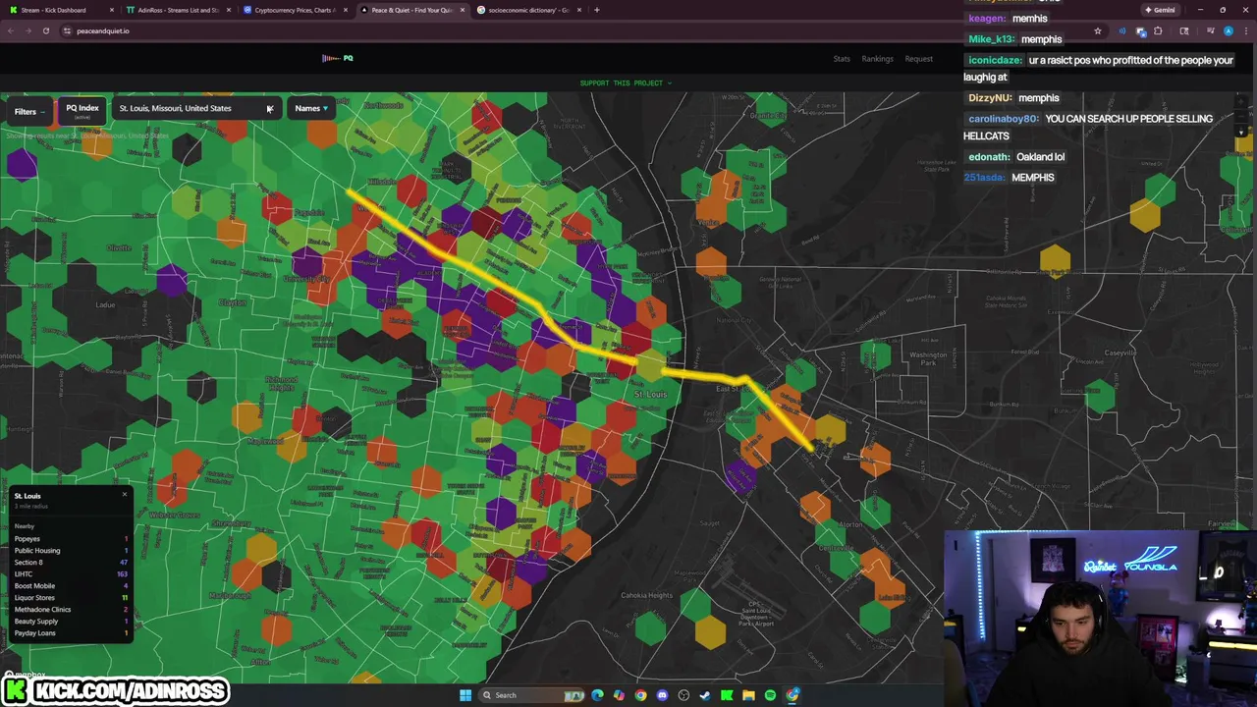Viewport: 1257px width, 707px height.
Task: Toggle the PQ Index active layer
Action: point(82,111)
